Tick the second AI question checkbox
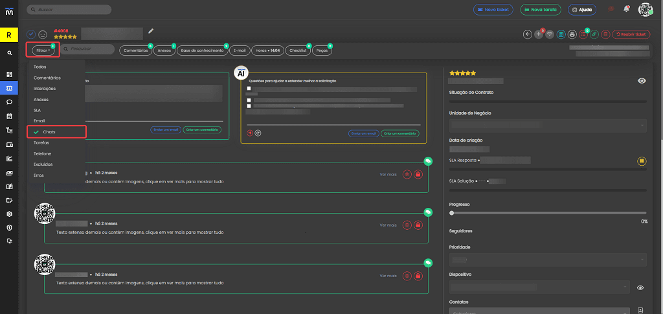Image resolution: width=663 pixels, height=314 pixels. [x=249, y=100]
